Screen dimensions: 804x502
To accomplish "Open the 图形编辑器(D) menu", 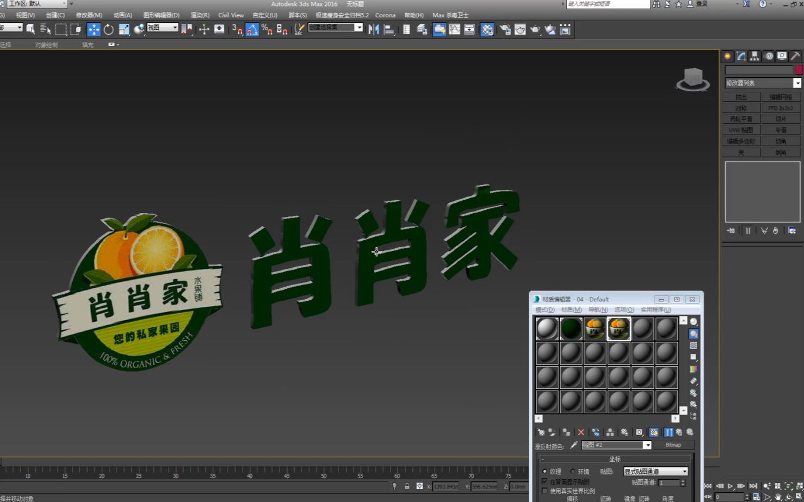I will pos(161,15).
